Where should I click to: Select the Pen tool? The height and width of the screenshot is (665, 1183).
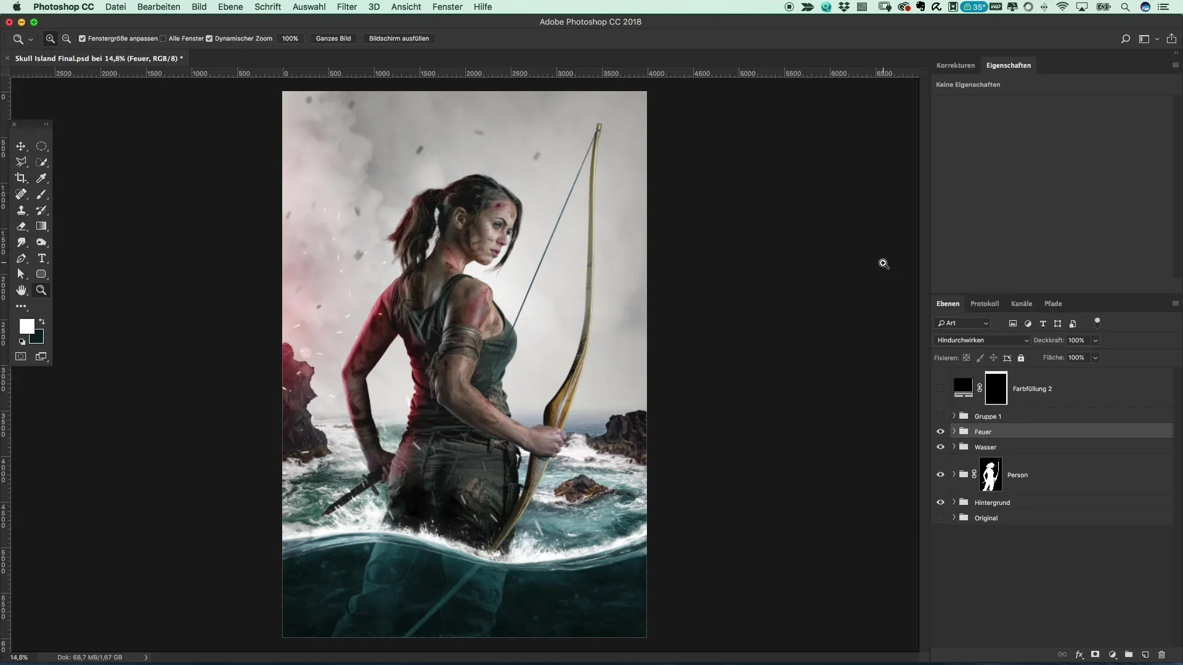(21, 258)
